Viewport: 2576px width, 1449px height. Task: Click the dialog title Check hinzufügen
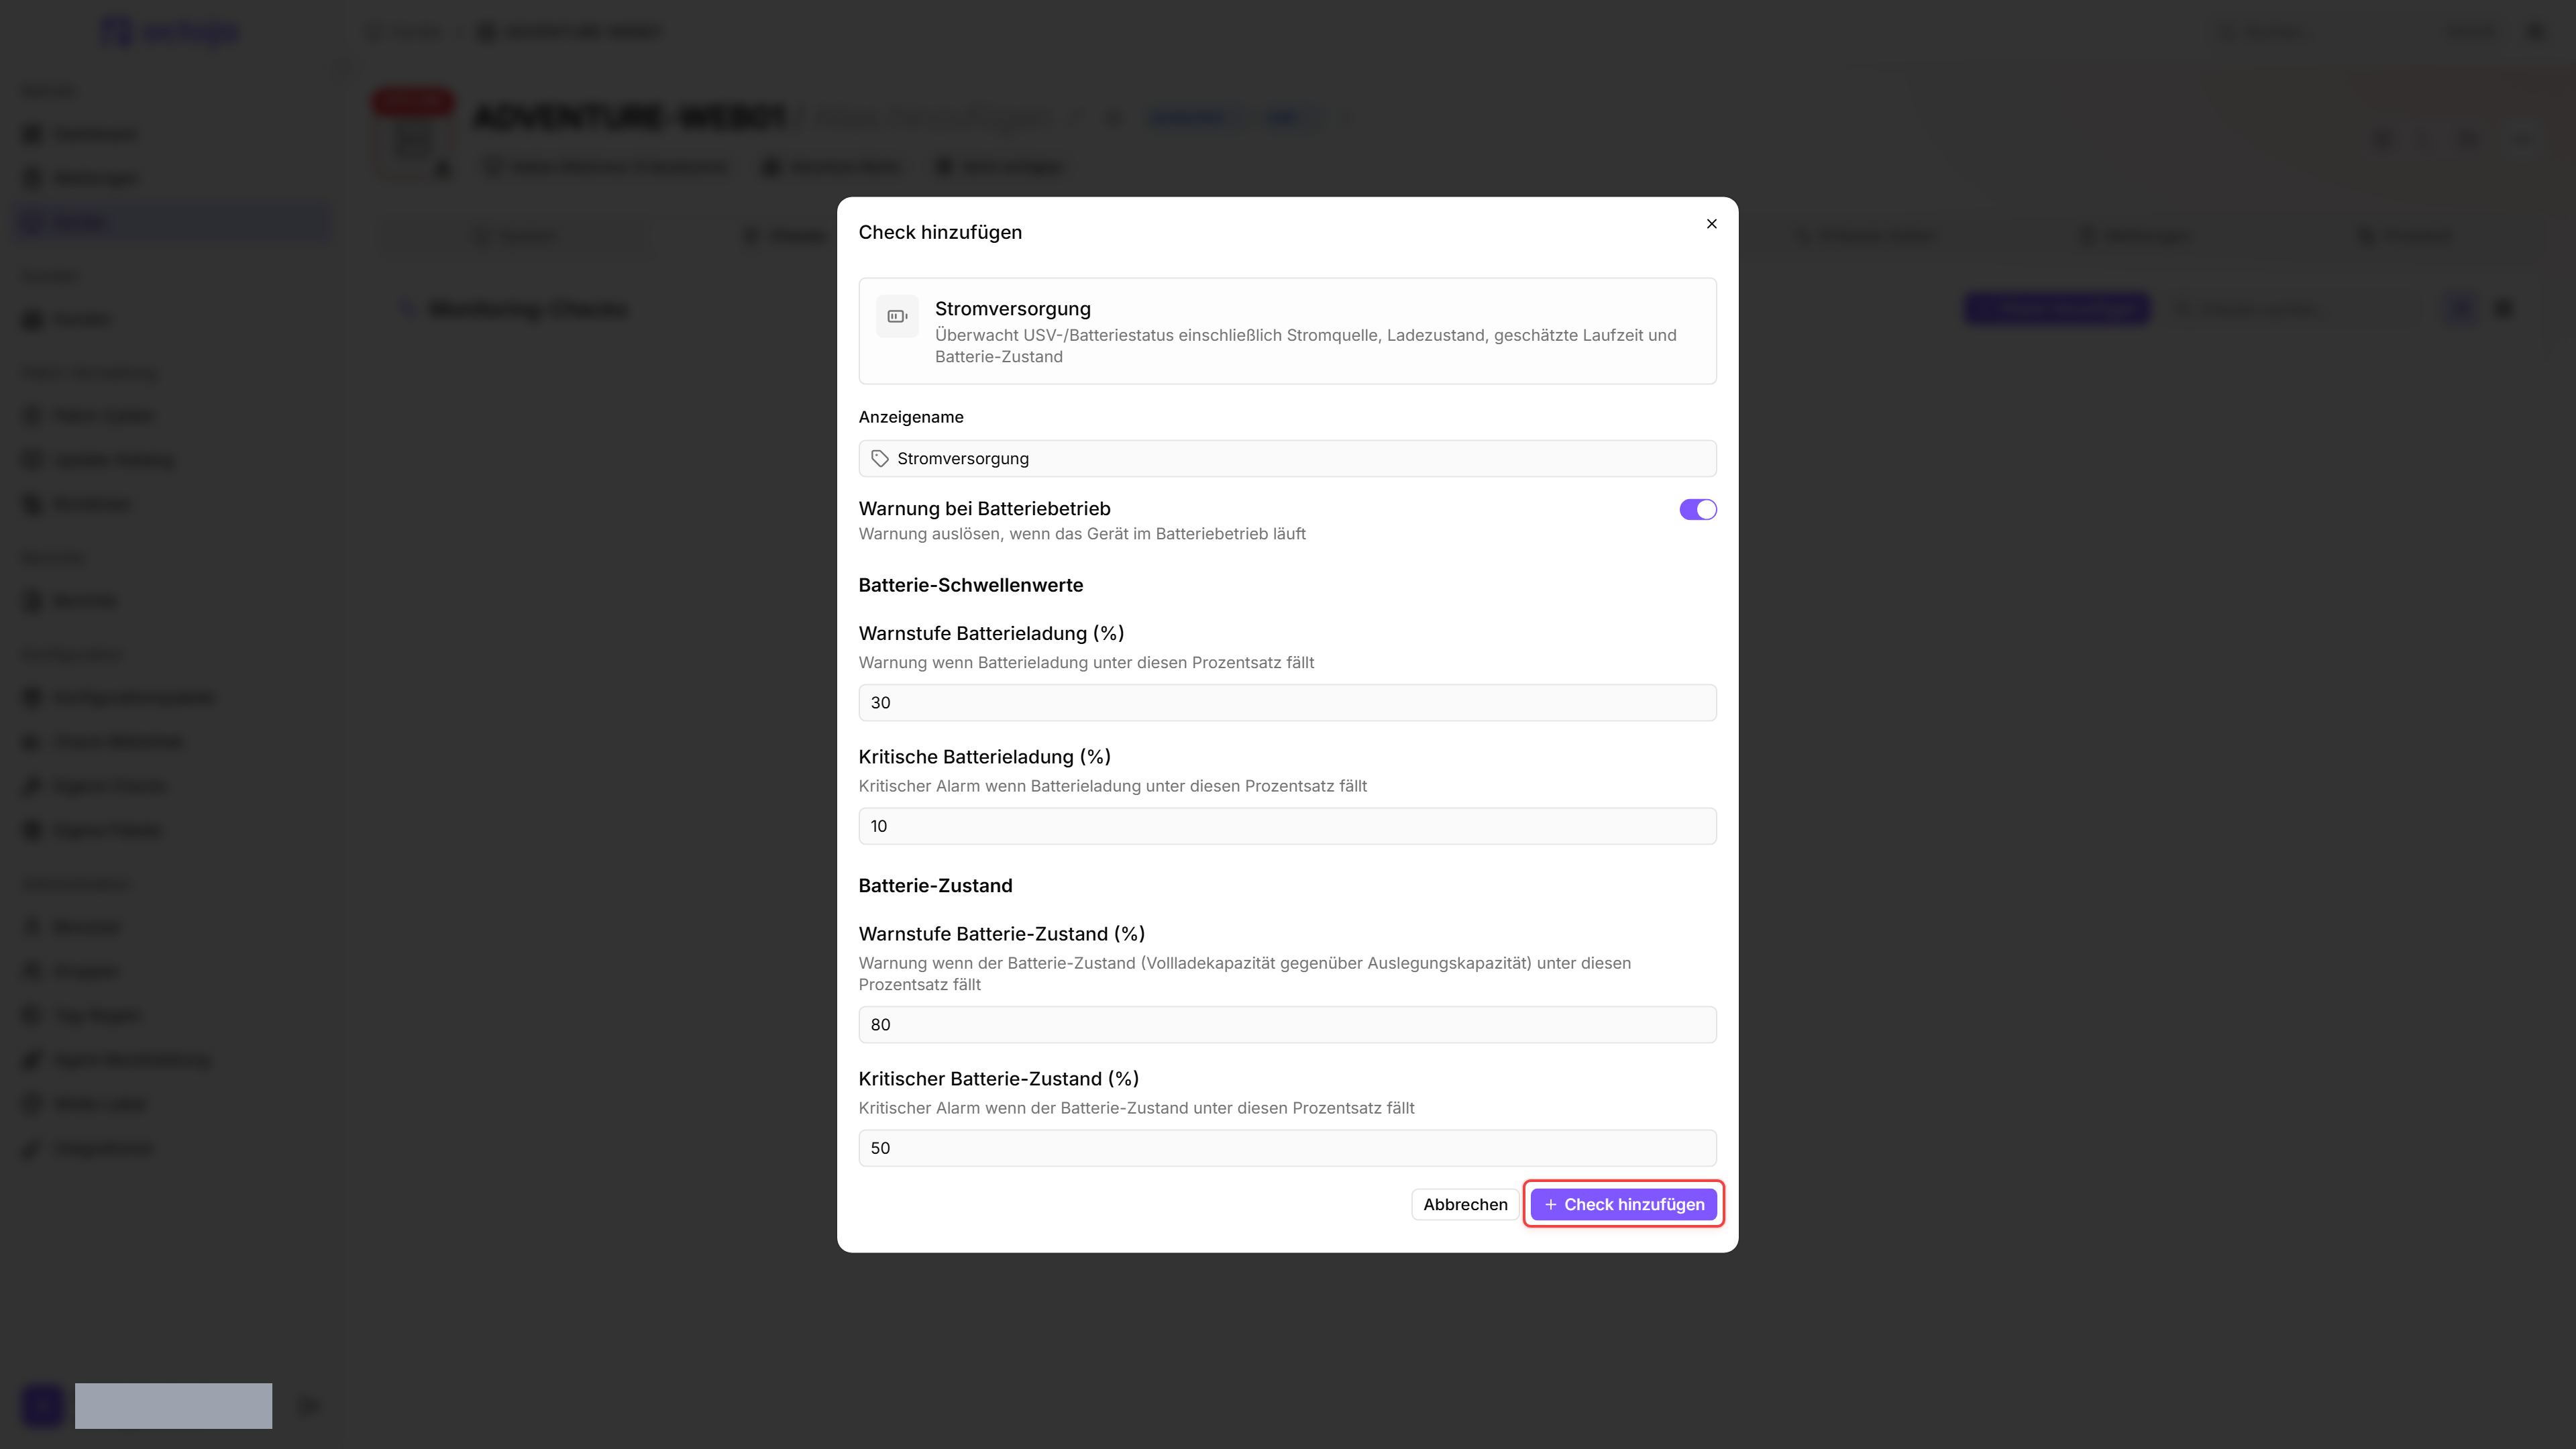click(940, 232)
